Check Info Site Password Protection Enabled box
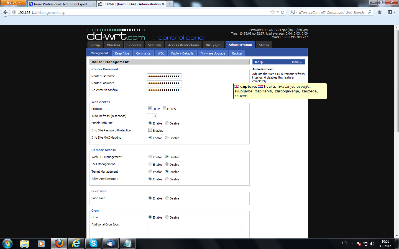The height and width of the screenshot is (249, 399). [x=150, y=130]
